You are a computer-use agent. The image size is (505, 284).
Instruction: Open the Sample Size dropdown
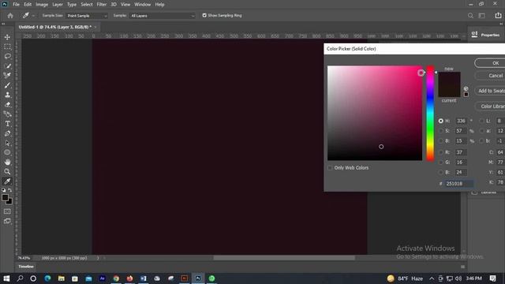tap(87, 16)
